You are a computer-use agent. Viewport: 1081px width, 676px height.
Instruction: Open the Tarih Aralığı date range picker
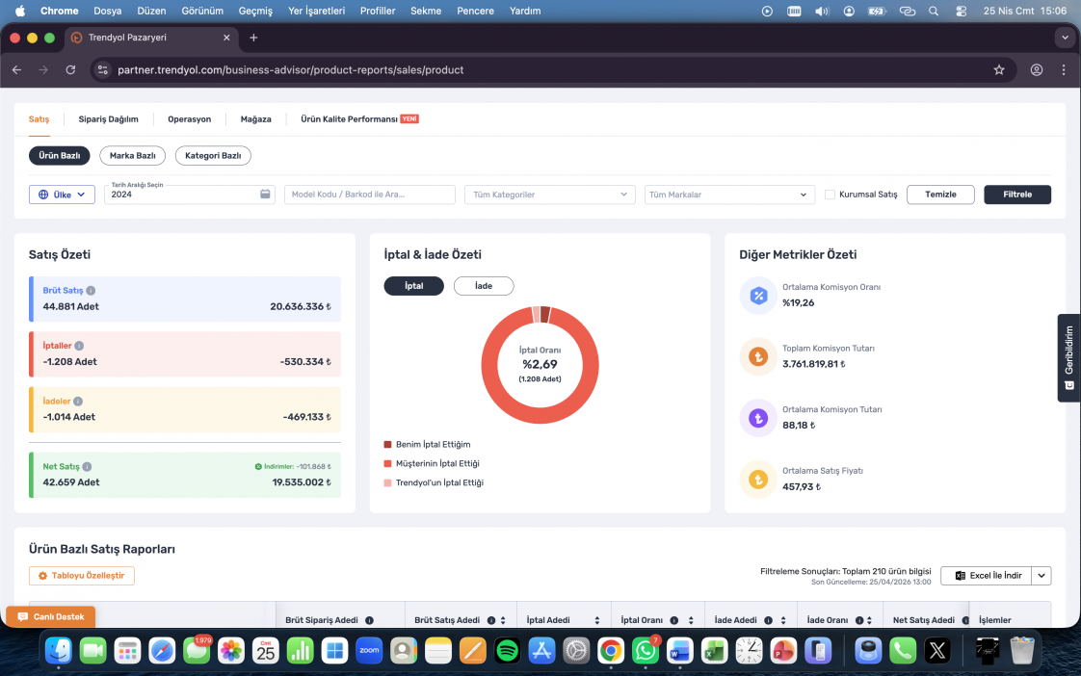pyautogui.click(x=190, y=195)
